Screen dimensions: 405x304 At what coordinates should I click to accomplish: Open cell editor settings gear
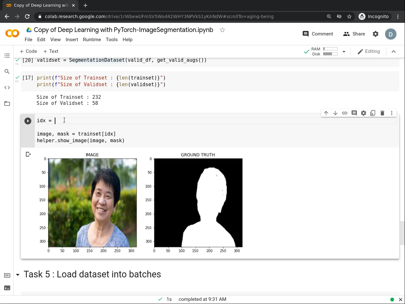pyautogui.click(x=363, y=113)
